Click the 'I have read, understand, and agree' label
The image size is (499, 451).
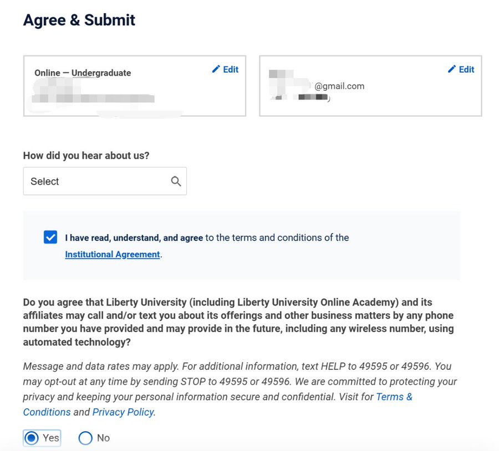(134, 237)
